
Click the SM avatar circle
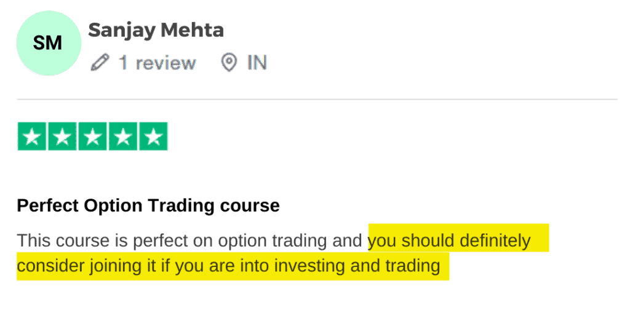(48, 43)
